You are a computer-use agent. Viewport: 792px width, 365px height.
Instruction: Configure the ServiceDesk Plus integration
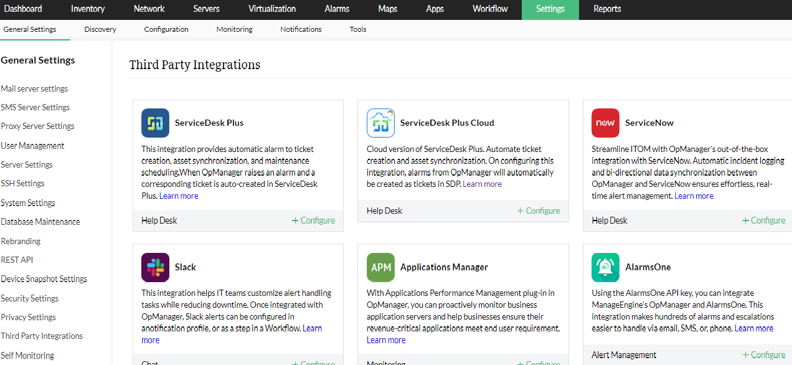click(x=313, y=220)
